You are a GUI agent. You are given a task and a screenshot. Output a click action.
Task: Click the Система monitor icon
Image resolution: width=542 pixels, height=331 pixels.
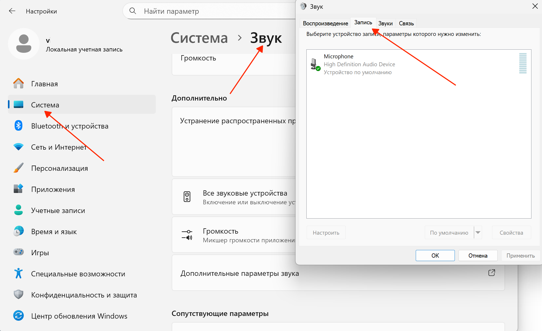tap(18, 105)
